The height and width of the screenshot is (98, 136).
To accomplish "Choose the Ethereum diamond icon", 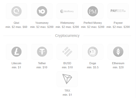I will tap(118, 52).
